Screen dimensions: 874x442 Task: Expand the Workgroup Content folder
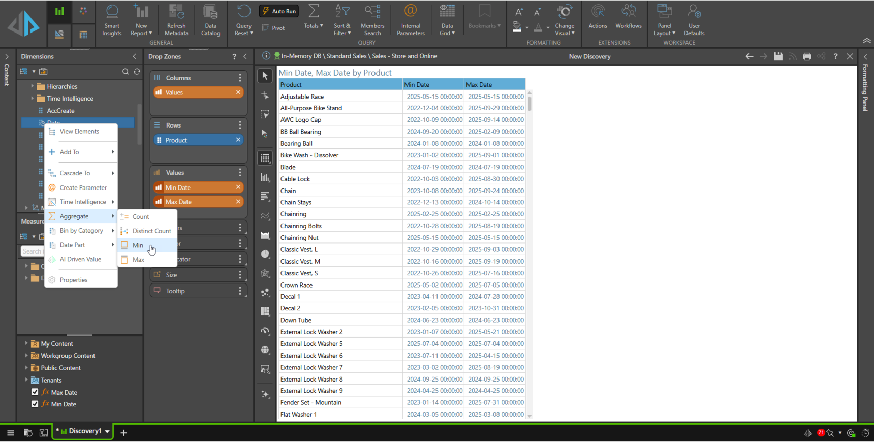point(26,356)
